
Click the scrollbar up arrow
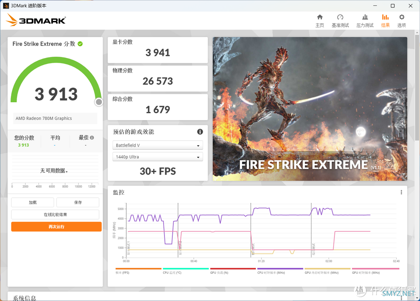pyautogui.click(x=417, y=32)
